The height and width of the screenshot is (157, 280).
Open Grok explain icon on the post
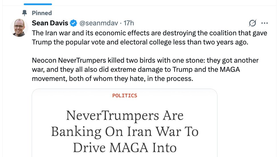click(x=253, y=23)
